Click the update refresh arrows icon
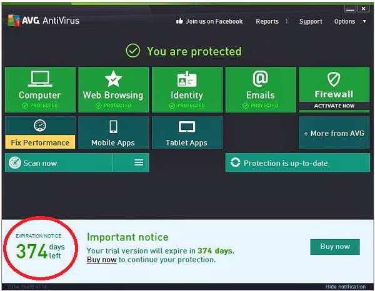The image size is (375, 291). (235, 162)
